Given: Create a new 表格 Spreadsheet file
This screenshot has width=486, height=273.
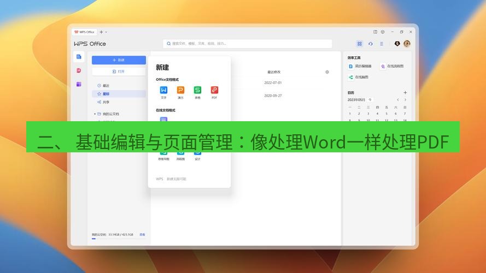Looking at the screenshot, I should pos(197,92).
